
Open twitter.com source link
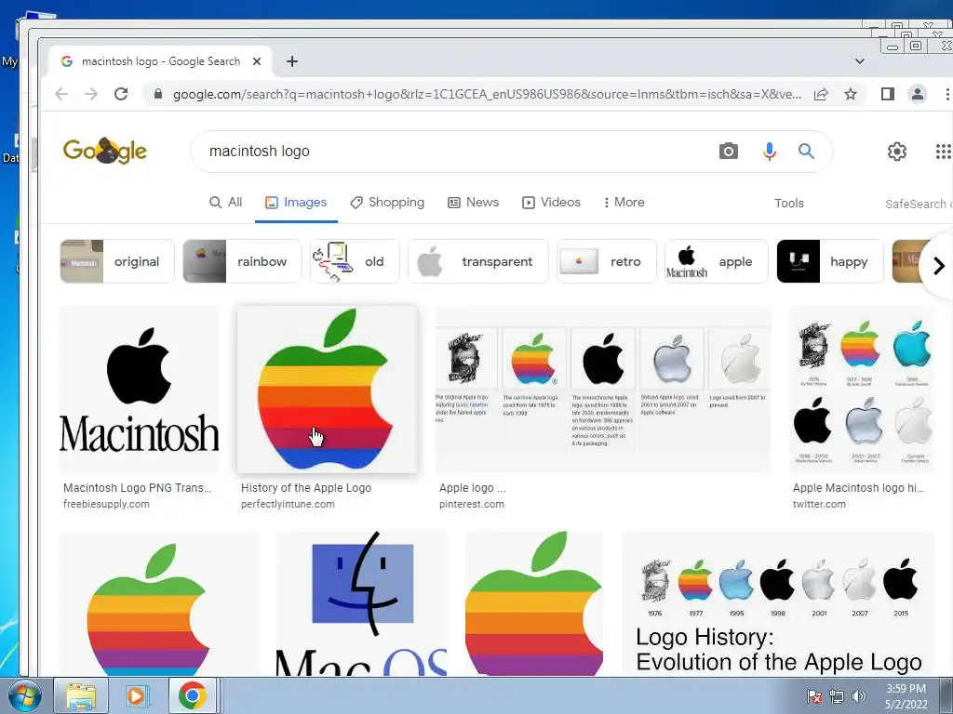(819, 504)
